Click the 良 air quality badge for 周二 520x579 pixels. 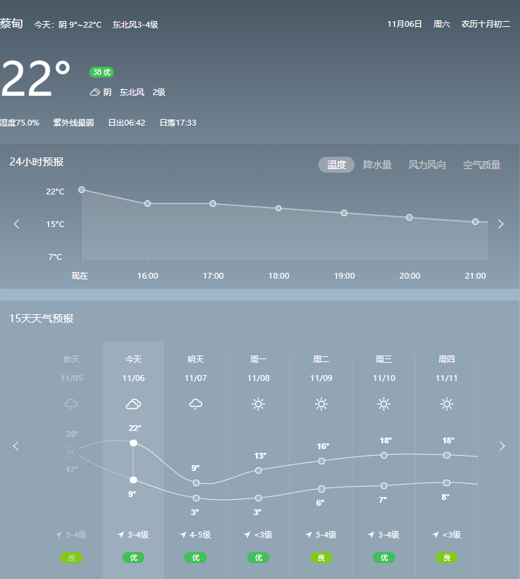[x=321, y=557]
